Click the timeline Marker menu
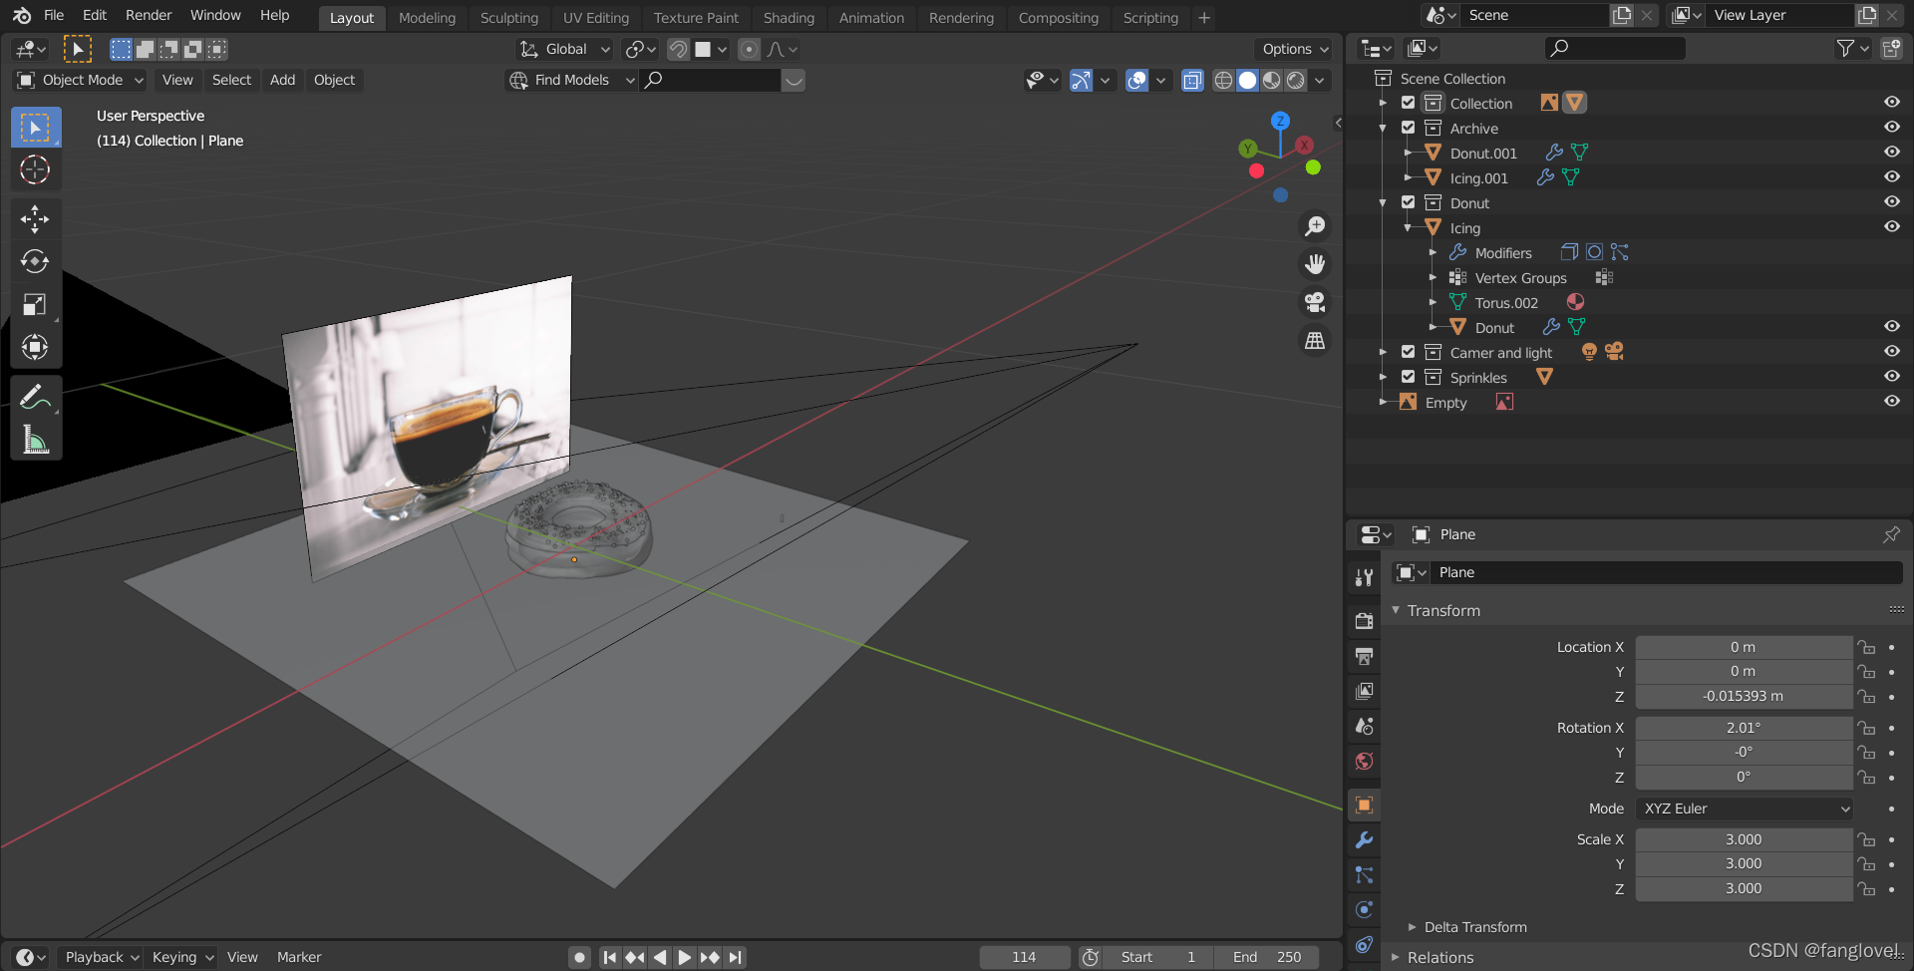Screen dimensions: 1914x971 click(x=299, y=957)
